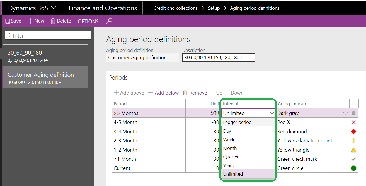Pick Ledger period from Interval options

pos(237,122)
